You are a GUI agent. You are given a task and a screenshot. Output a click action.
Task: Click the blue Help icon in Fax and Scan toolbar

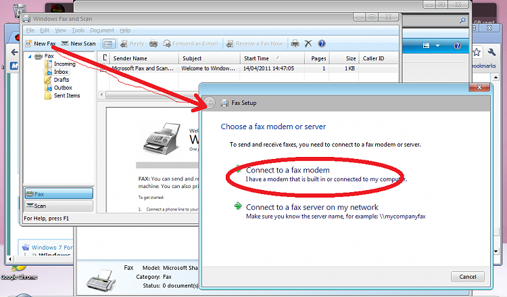coord(322,43)
